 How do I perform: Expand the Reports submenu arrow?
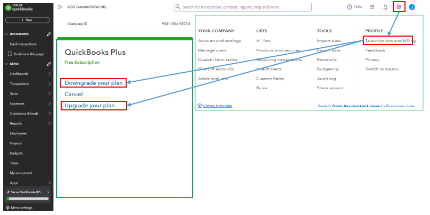(x=49, y=123)
